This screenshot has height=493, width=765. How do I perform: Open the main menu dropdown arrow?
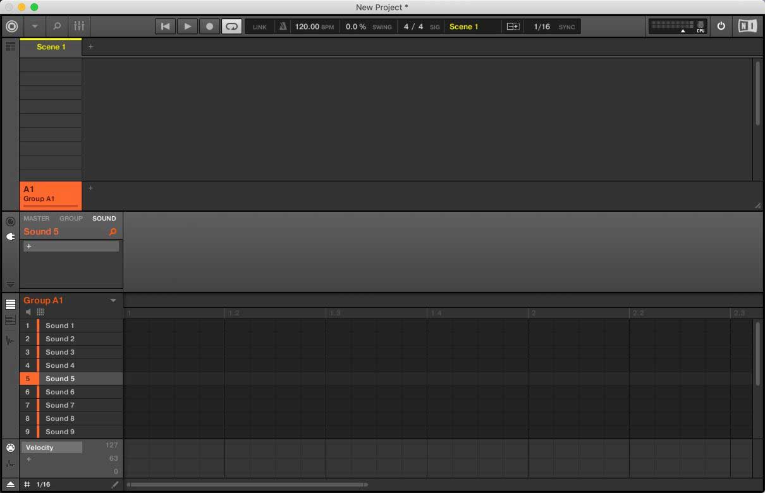pos(35,27)
